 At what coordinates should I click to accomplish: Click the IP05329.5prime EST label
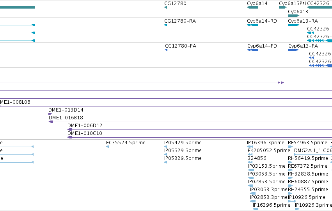183,158
